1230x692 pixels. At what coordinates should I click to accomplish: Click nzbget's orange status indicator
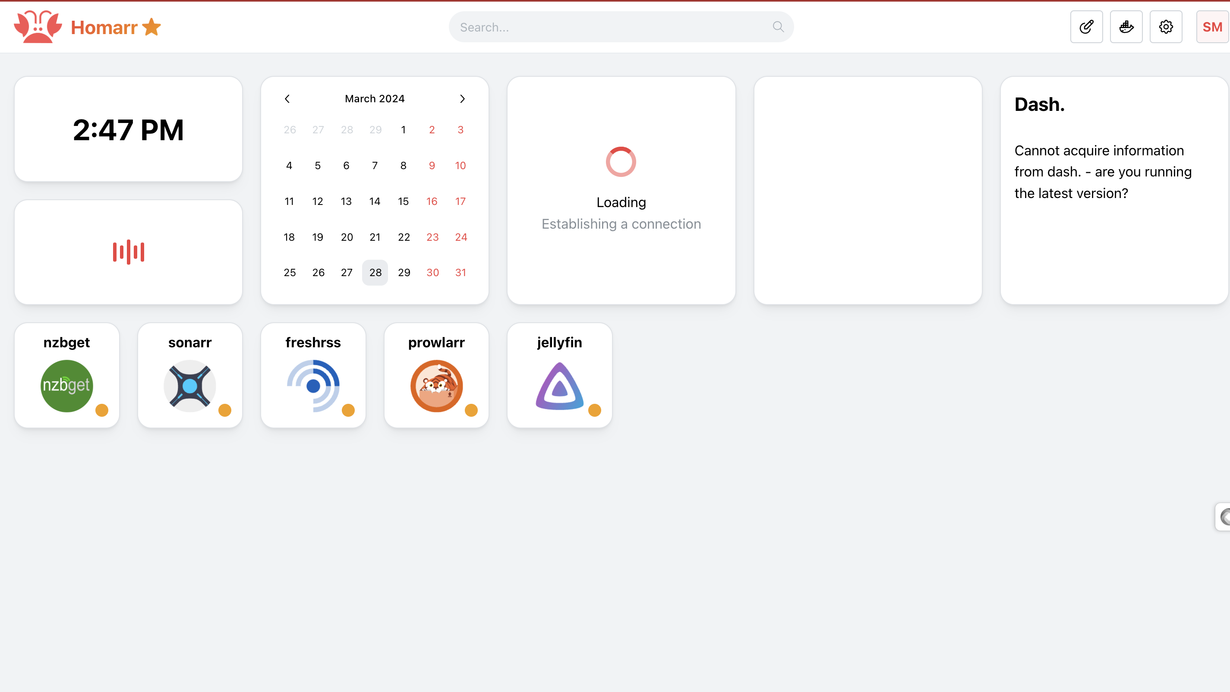[102, 410]
